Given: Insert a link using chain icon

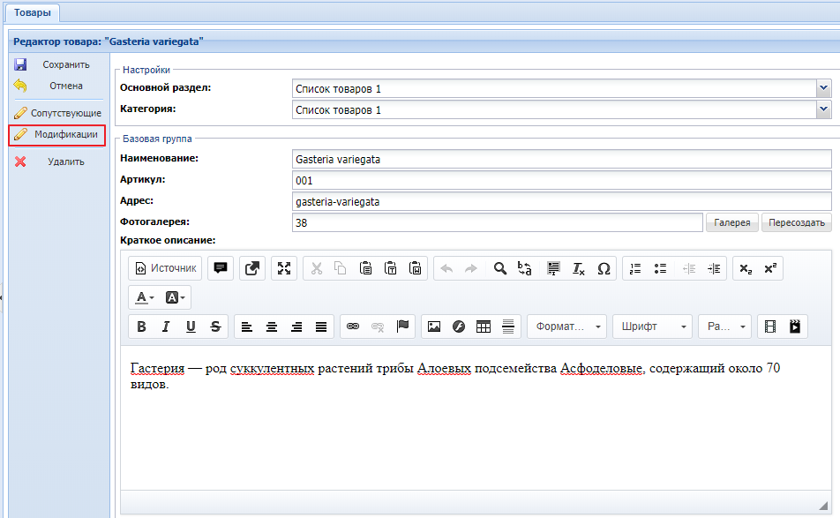Looking at the screenshot, I should (353, 327).
